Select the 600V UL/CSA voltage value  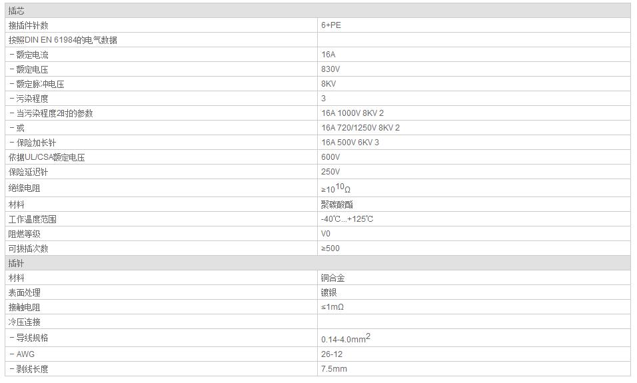(330, 157)
